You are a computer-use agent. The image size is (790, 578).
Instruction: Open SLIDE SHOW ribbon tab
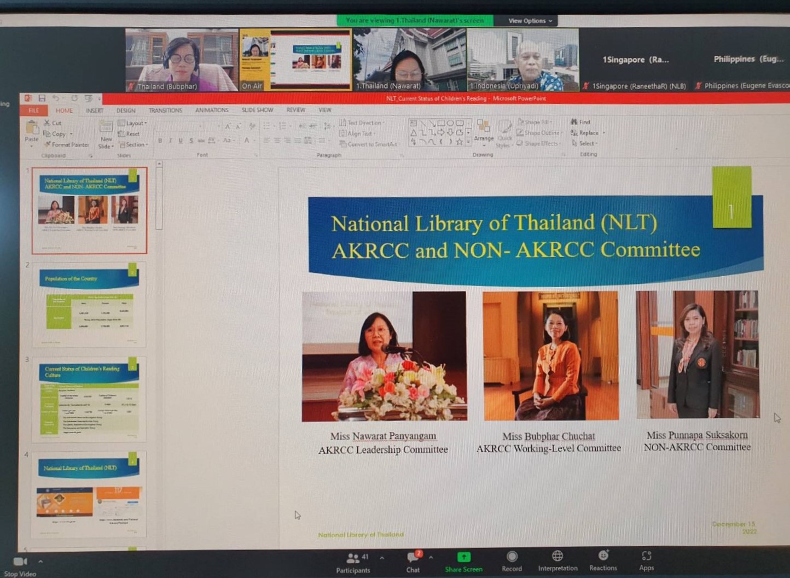[x=257, y=110]
